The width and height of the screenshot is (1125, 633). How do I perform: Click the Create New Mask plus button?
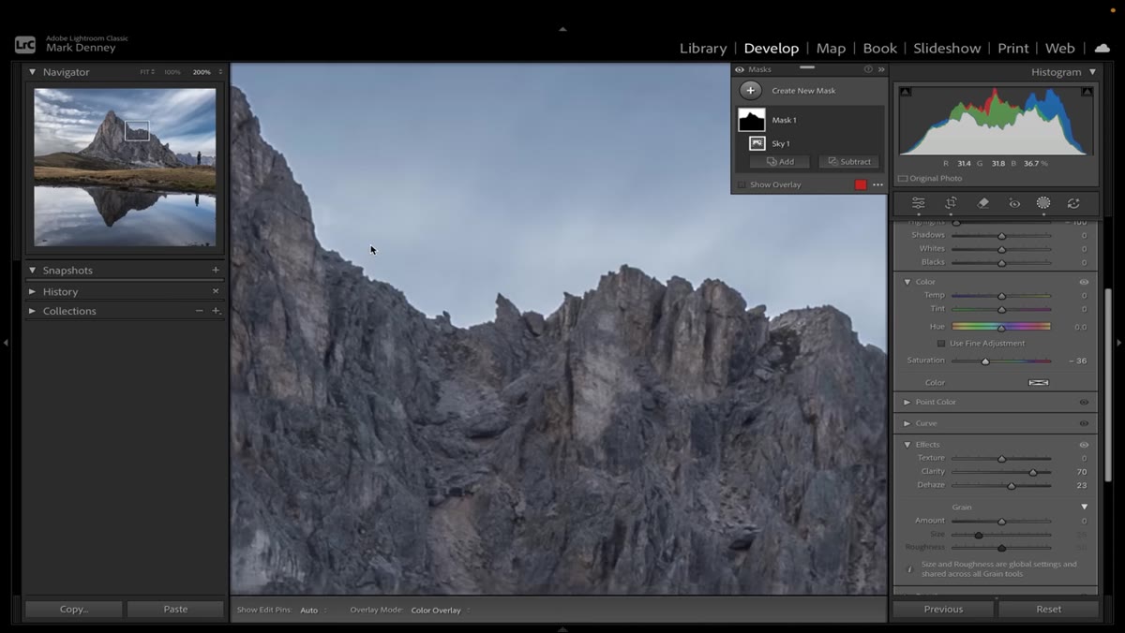click(x=750, y=91)
